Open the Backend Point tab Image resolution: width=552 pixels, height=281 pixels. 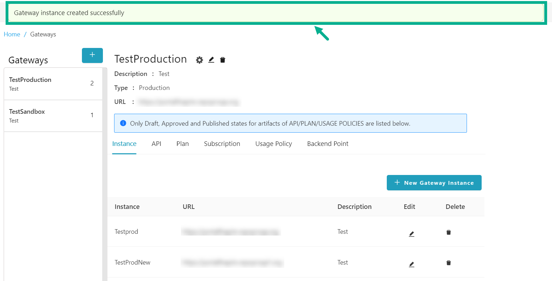(328, 144)
